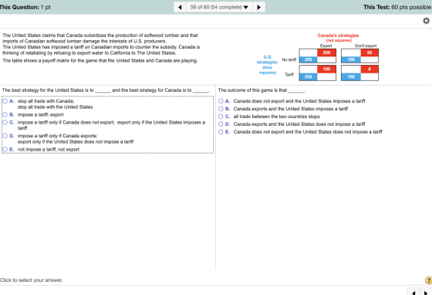
Task: Select outcome A: Canada does not export, U.S. imposes tariff
Action: coord(221,101)
